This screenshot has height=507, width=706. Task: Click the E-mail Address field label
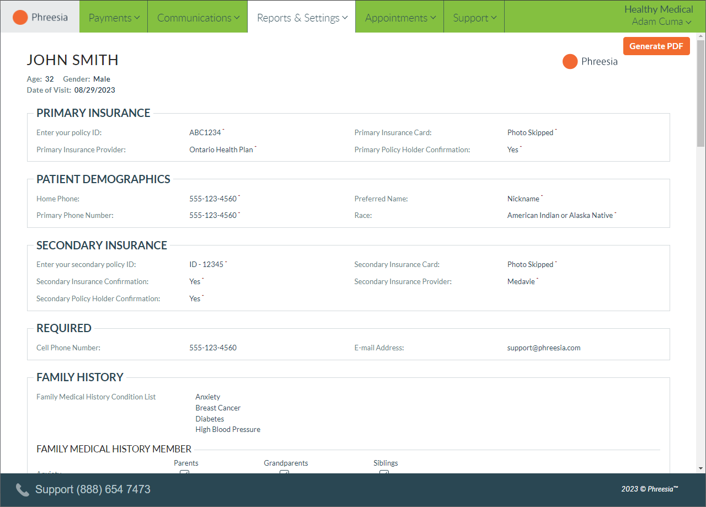point(379,348)
